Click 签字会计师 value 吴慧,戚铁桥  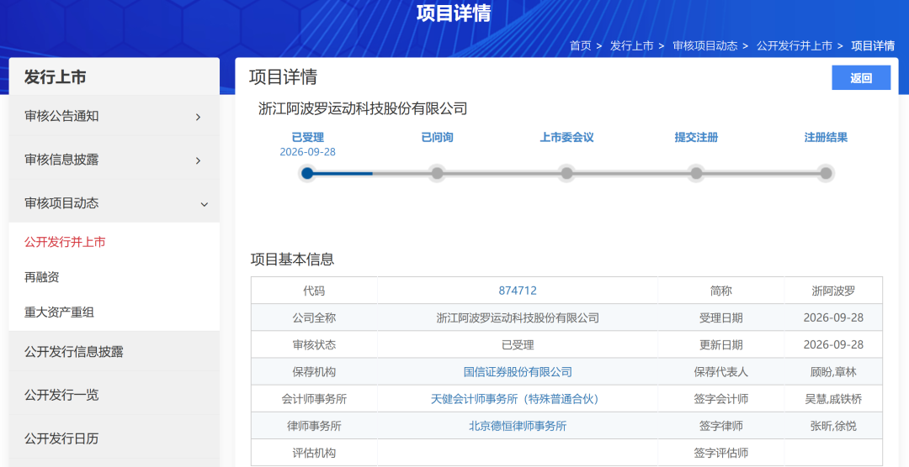pos(833,399)
